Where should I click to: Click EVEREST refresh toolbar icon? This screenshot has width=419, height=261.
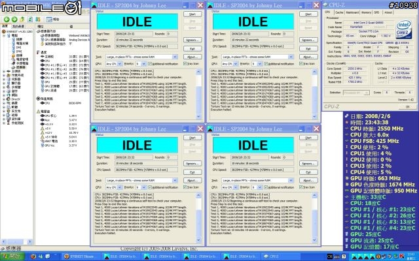pyautogui.click(x=30, y=19)
